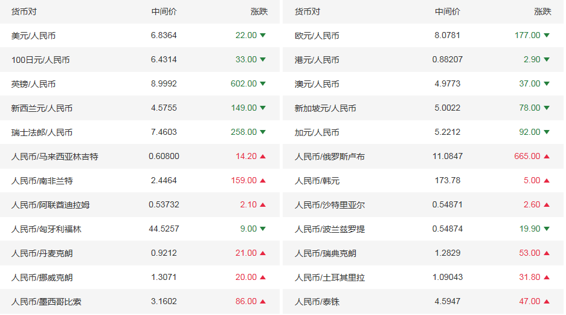Click the green down arrow for 人民币/匈牙利福林
The height and width of the screenshot is (315, 566).
coord(263,229)
